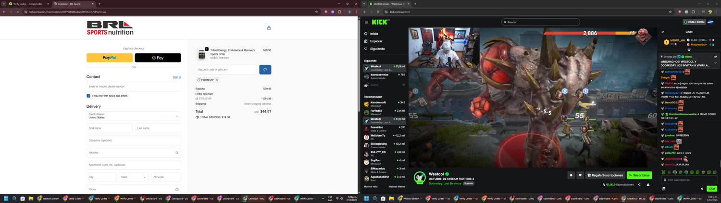Viewport: 721px width, 203px height.
Task: Click the Obtén KICKs button
Action: (694, 22)
